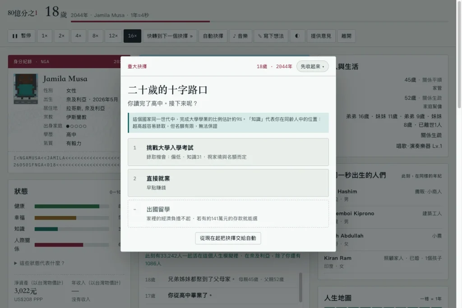This screenshot has width=462, height=308.
Task: Toggle the 音樂 music button
Action: 240,36
